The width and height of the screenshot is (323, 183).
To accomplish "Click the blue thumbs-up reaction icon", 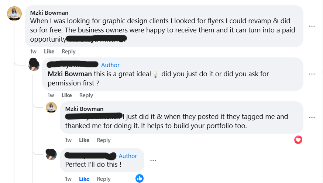I will coord(139,179).
